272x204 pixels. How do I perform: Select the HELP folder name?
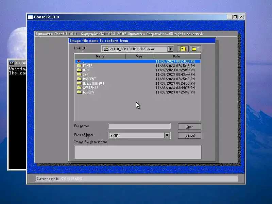[86, 70]
